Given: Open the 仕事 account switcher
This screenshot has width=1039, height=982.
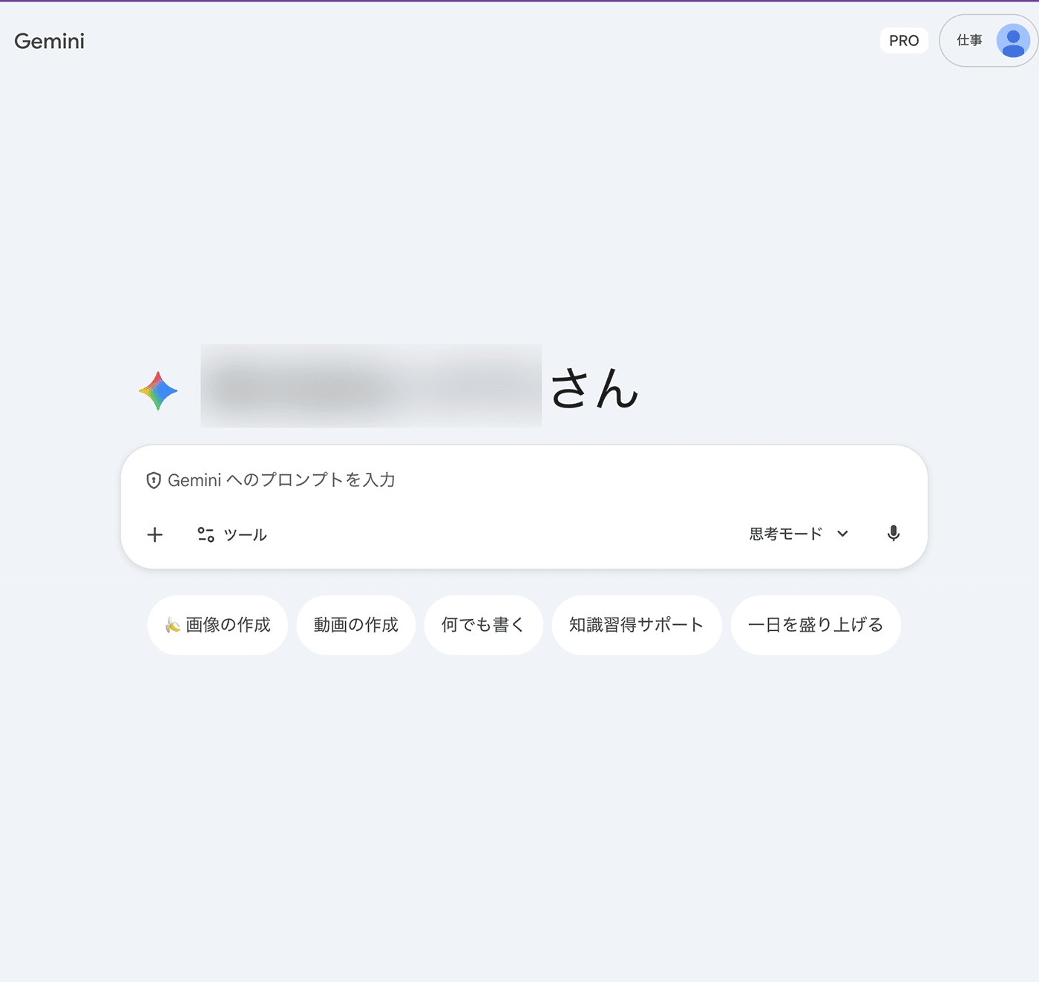Looking at the screenshot, I should point(969,41).
